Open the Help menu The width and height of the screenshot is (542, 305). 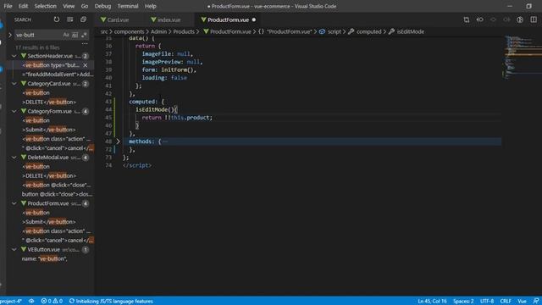[151, 6]
